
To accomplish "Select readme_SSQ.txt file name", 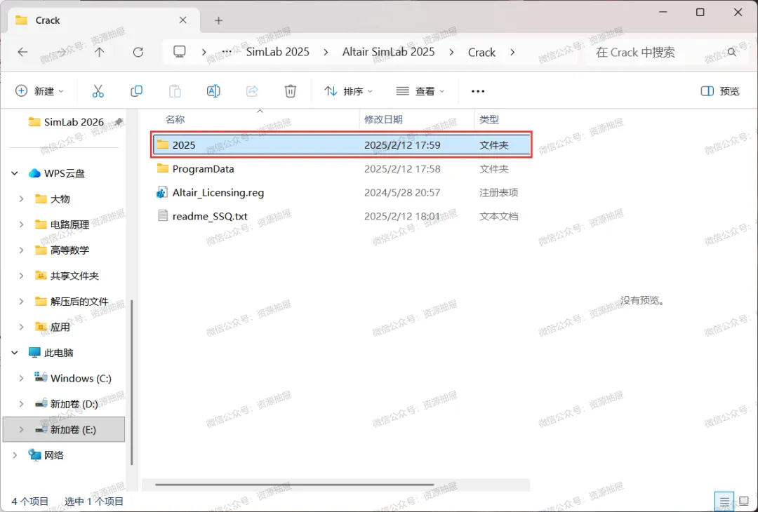I will click(210, 216).
